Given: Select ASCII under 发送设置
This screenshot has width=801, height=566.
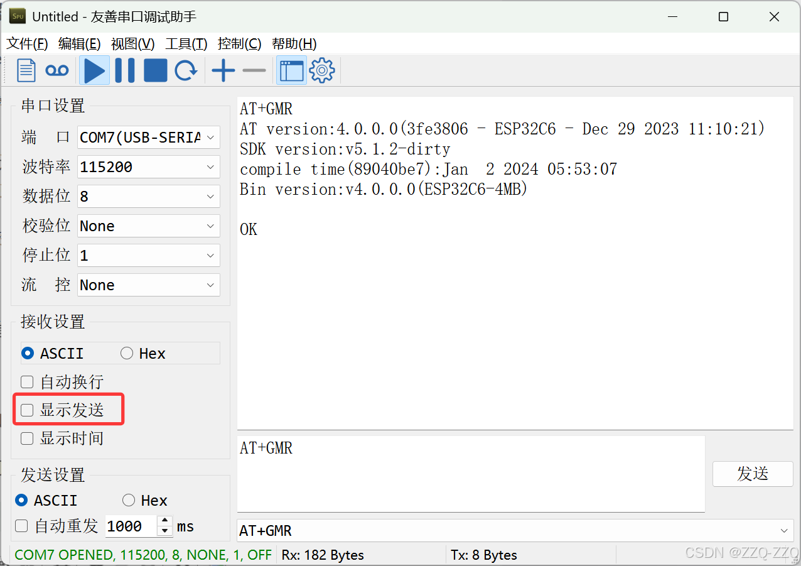Looking at the screenshot, I should tap(46, 501).
